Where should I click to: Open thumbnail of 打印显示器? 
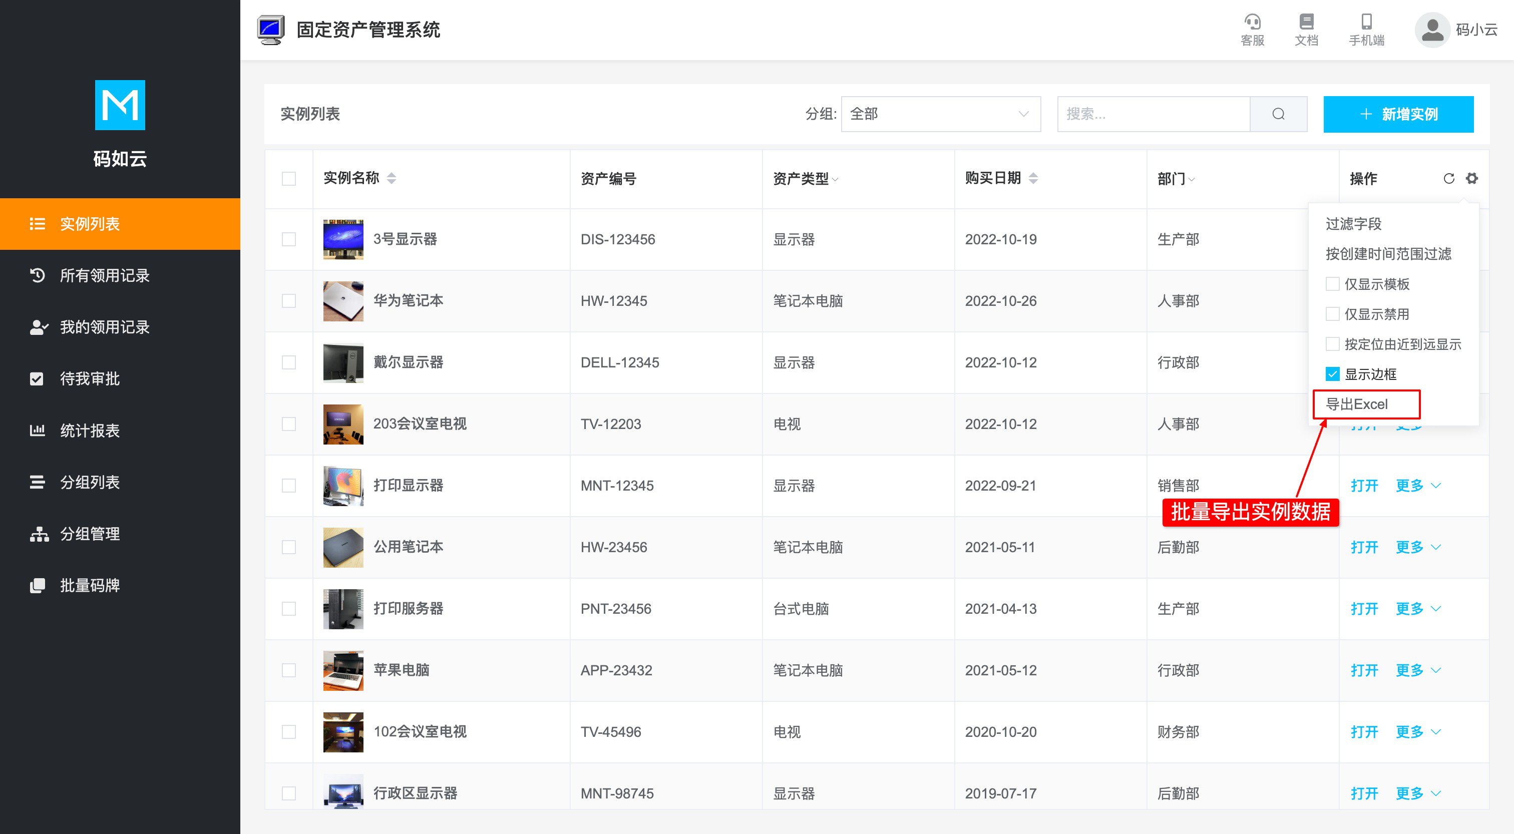click(x=343, y=486)
